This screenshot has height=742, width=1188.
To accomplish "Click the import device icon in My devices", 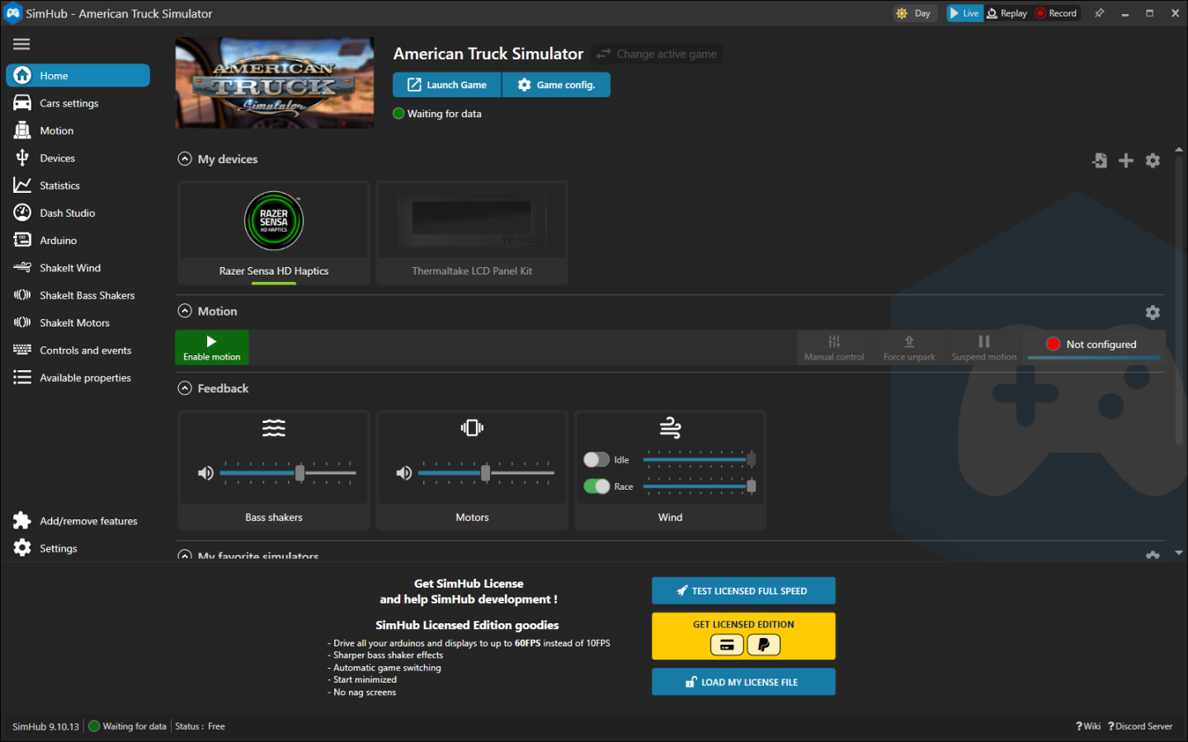I will tap(1100, 161).
